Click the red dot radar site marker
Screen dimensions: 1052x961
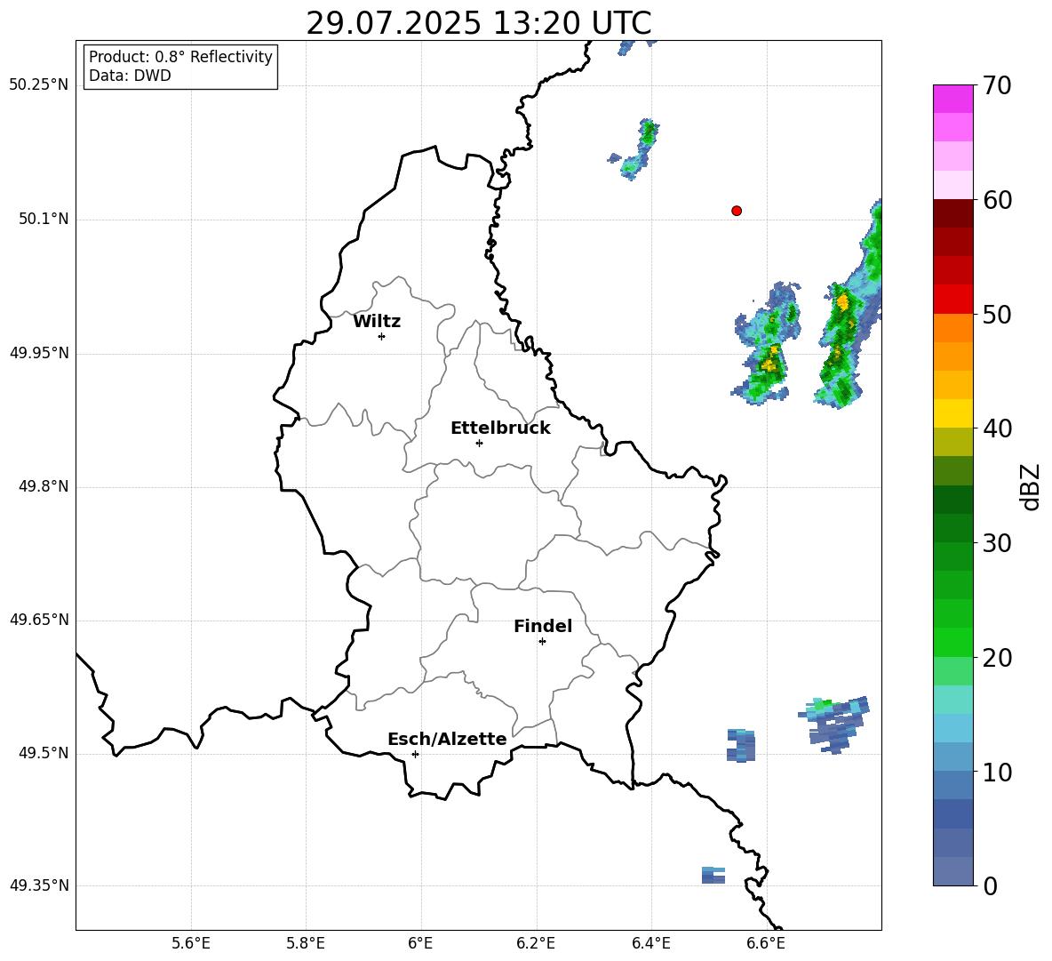tap(737, 211)
